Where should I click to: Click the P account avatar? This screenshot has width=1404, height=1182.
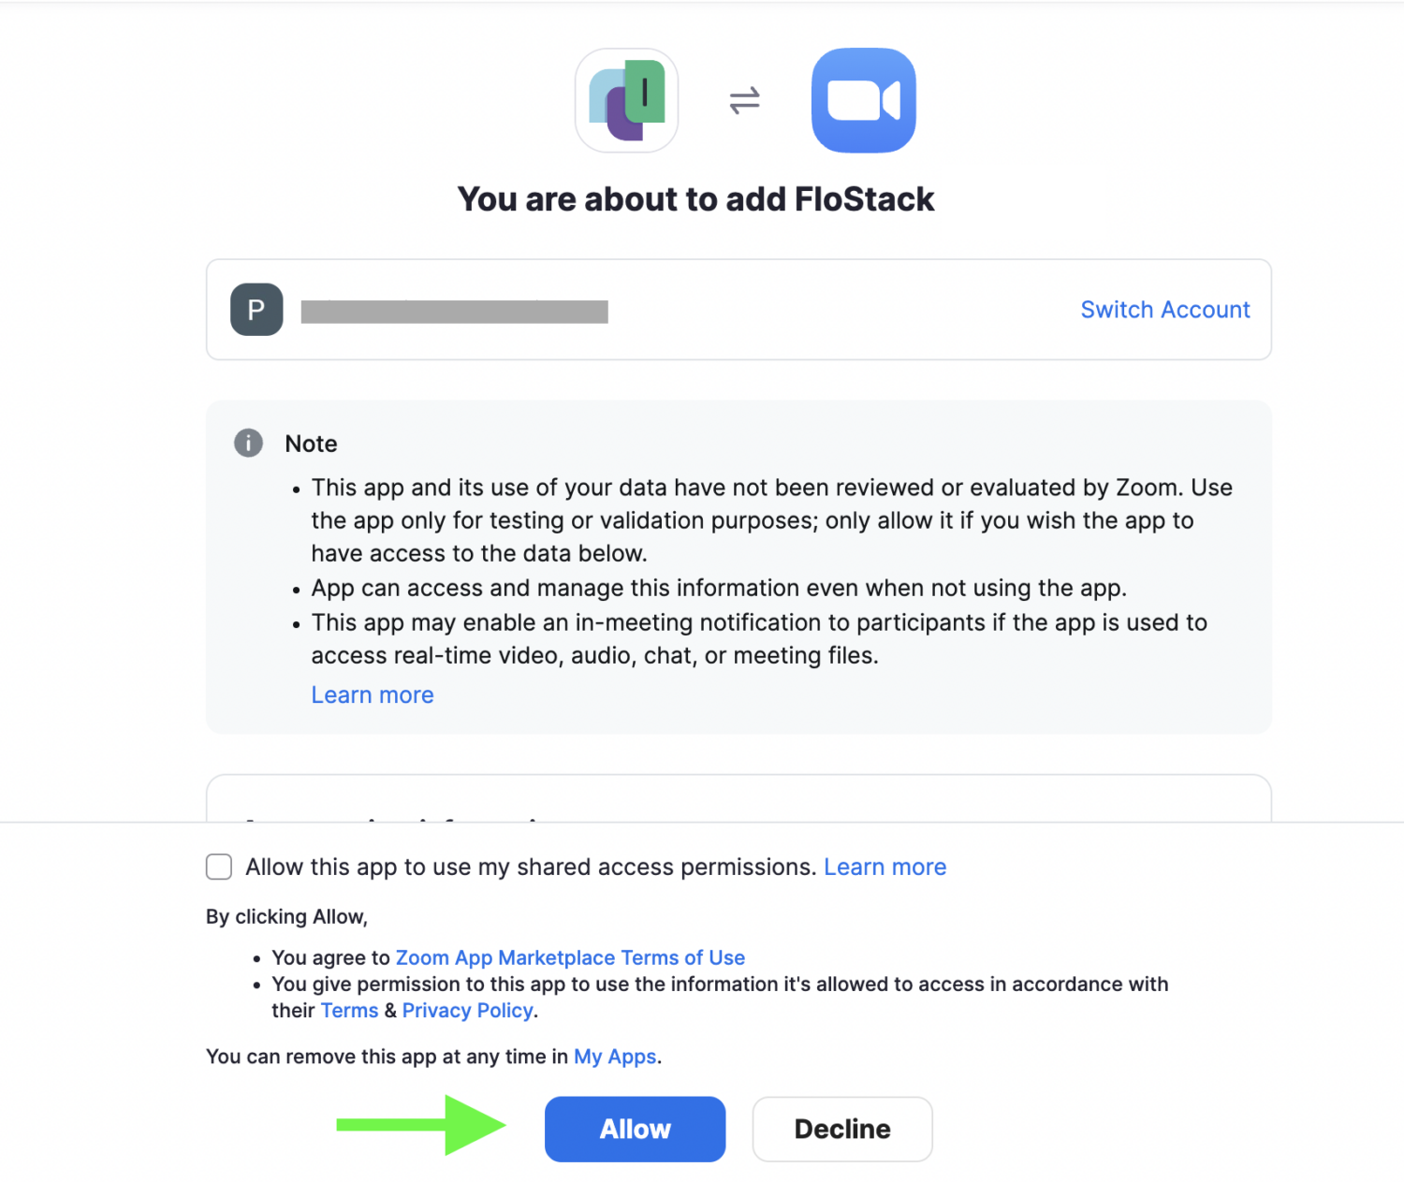pyautogui.click(x=256, y=310)
